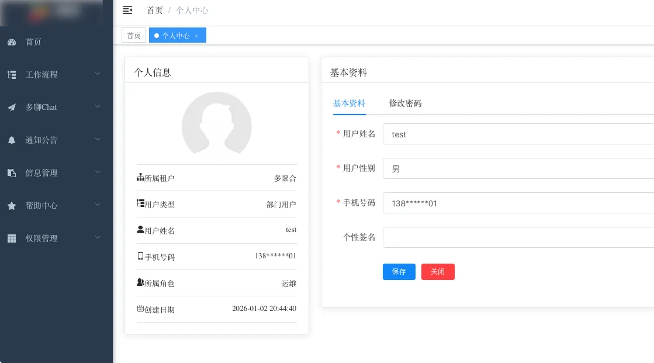The width and height of the screenshot is (654, 363).
Task: Click the blue 保存 button
Action: coord(399,272)
